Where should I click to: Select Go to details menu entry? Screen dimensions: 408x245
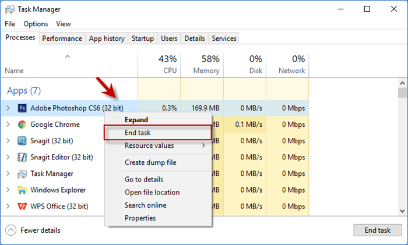pyautogui.click(x=144, y=179)
